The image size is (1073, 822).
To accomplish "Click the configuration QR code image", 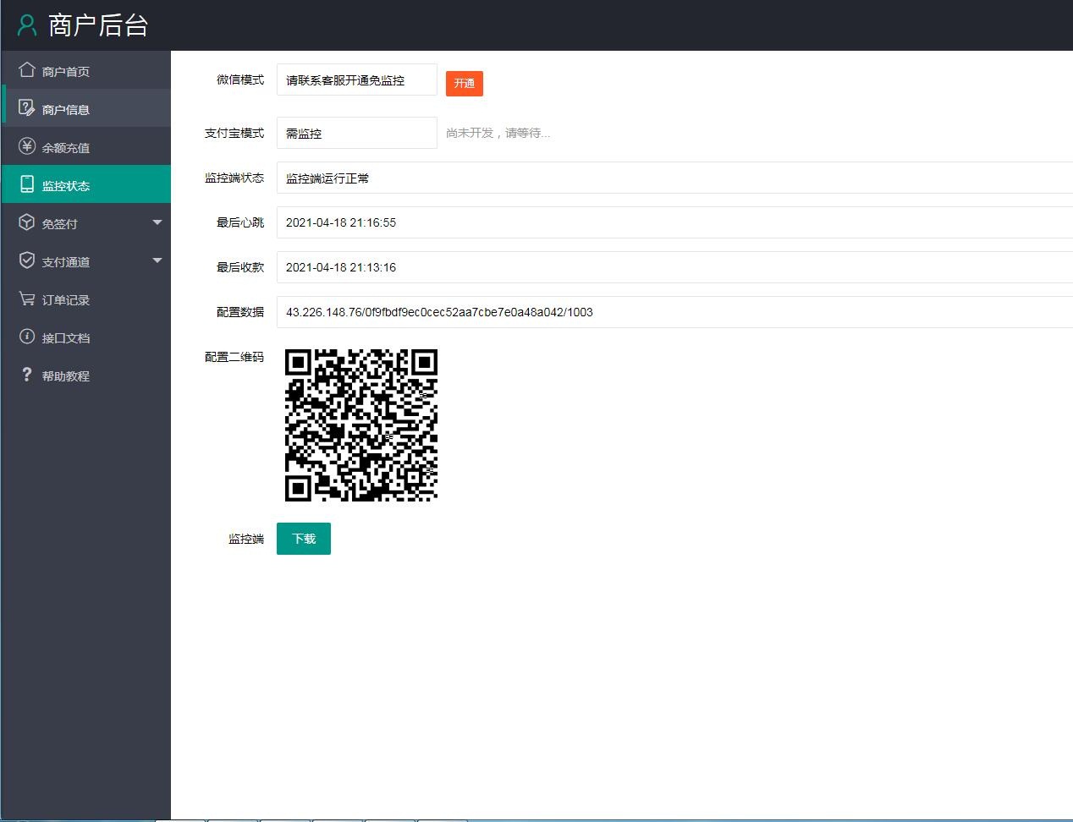I will [361, 425].
